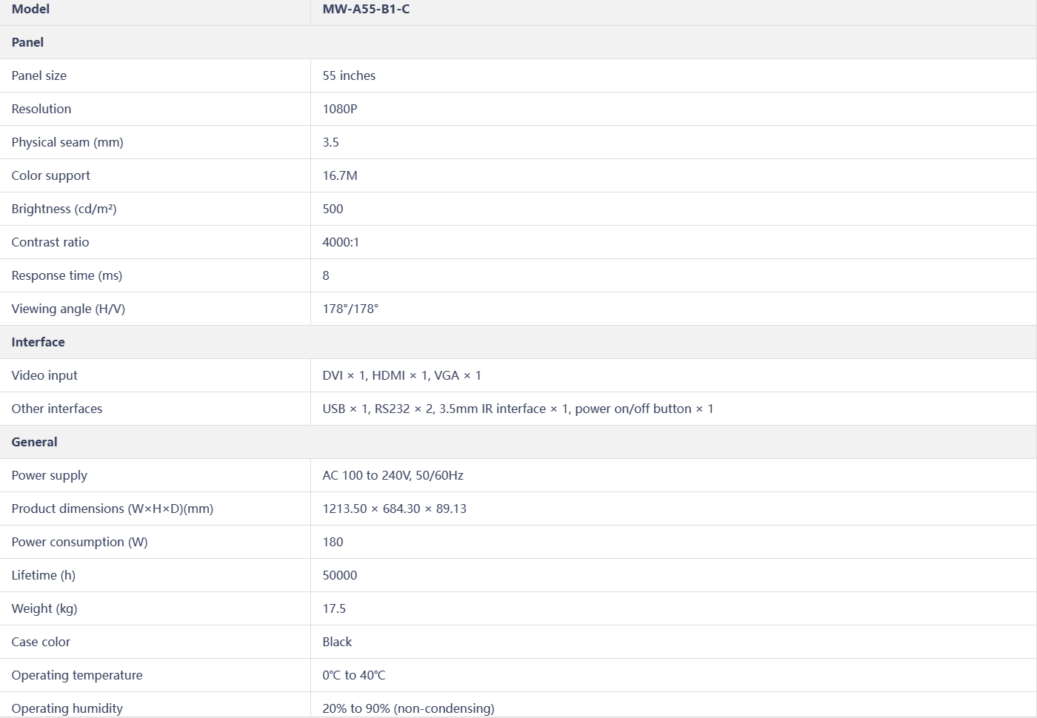
Task: Click the Black case color value
Action: (x=337, y=642)
